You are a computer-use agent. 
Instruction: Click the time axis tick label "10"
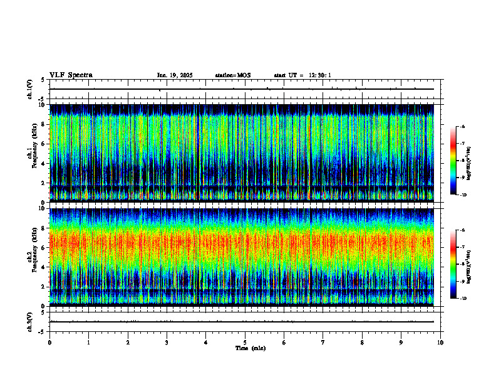(440, 343)
